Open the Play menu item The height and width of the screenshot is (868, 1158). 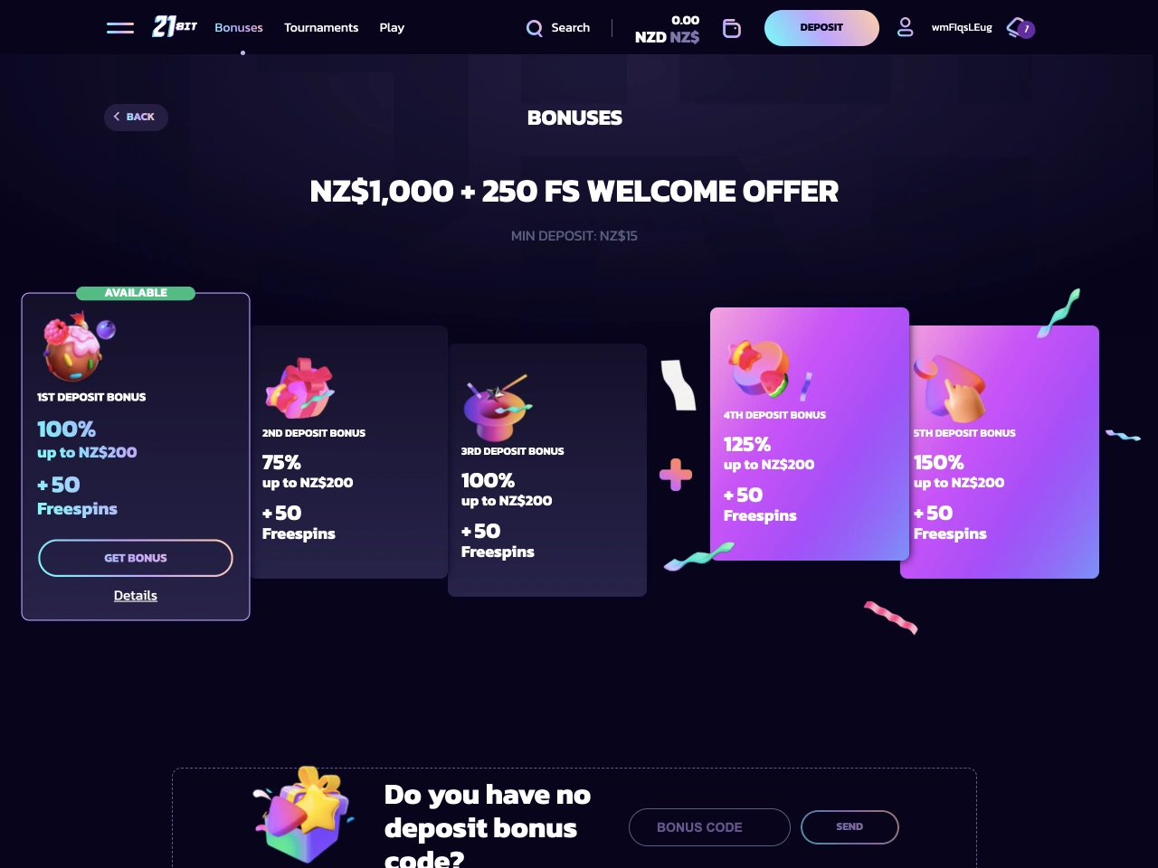tap(392, 28)
